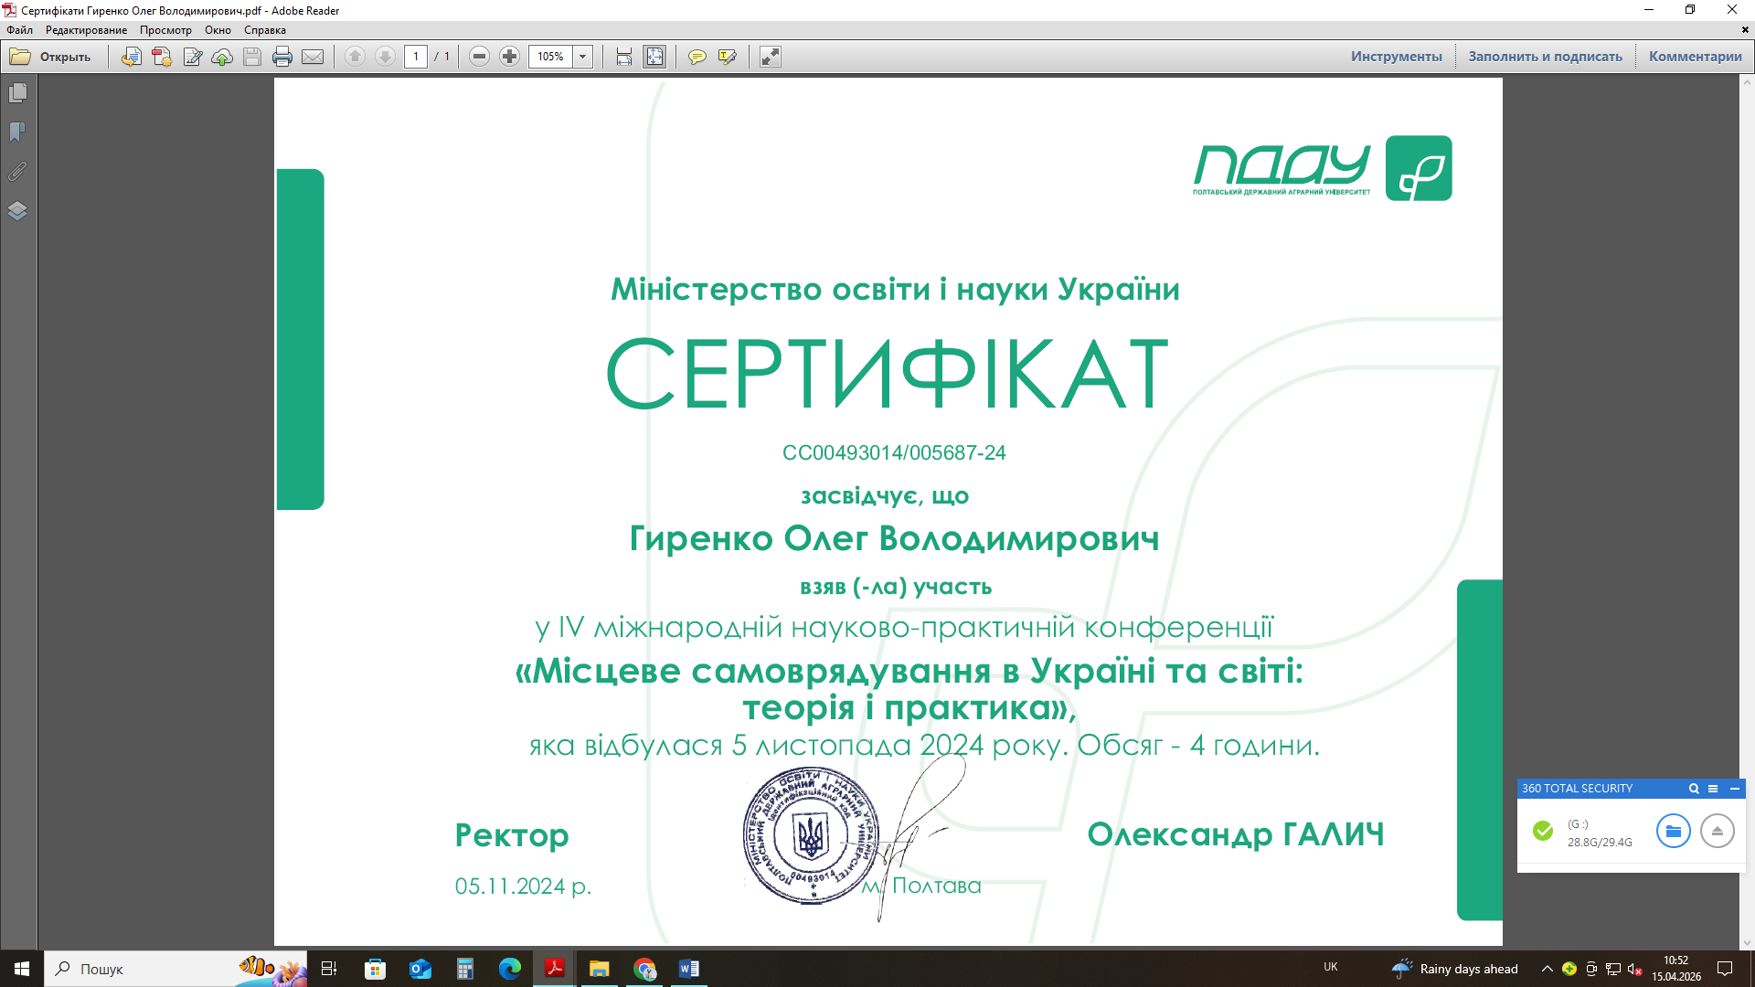
Task: Toggle fit to window width view
Action: coord(623,57)
